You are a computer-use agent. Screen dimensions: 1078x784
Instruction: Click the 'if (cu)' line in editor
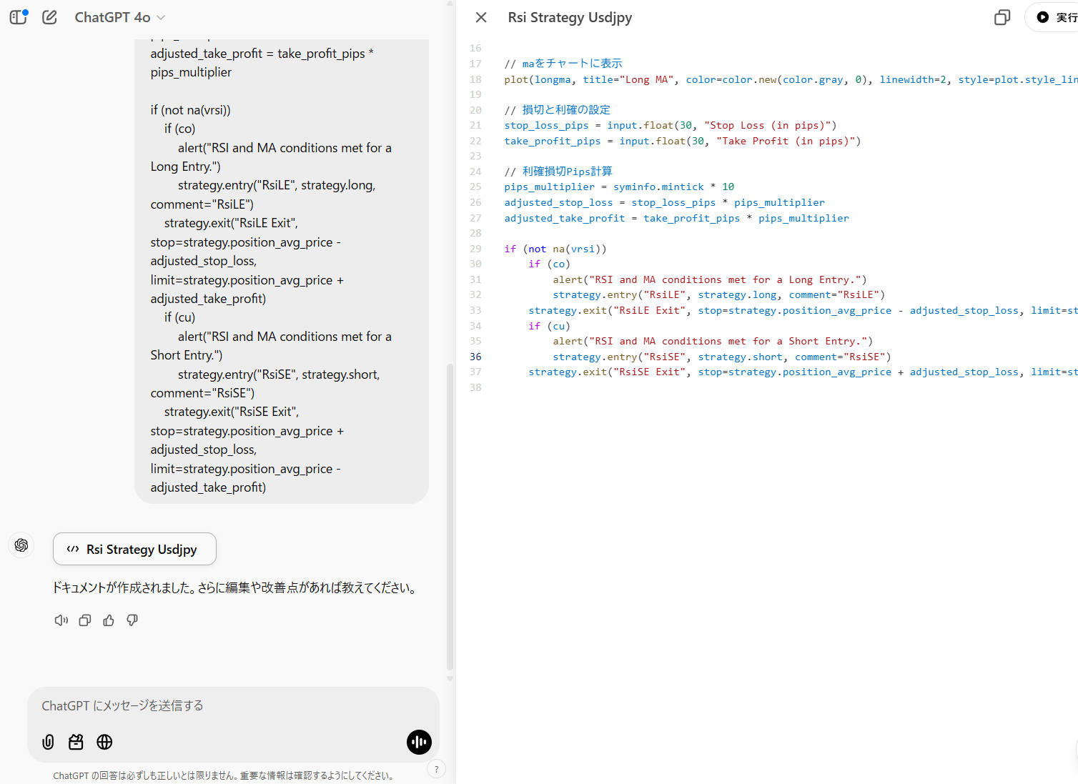tap(549, 326)
